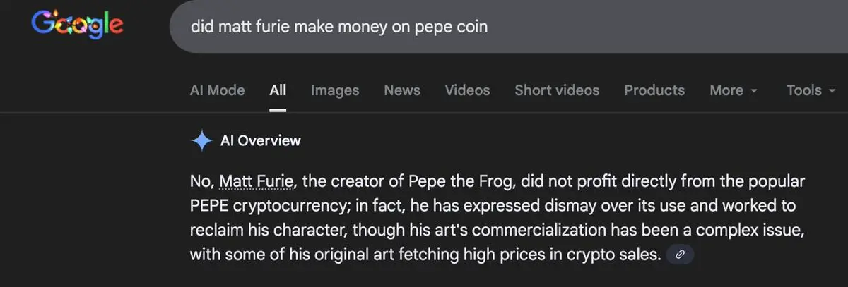The width and height of the screenshot is (848, 287).
Task: Open the Products tab
Action: click(x=654, y=90)
